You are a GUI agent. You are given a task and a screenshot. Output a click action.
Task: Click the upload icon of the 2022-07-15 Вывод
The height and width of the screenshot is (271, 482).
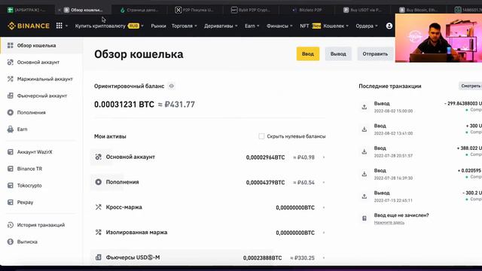pos(365,196)
